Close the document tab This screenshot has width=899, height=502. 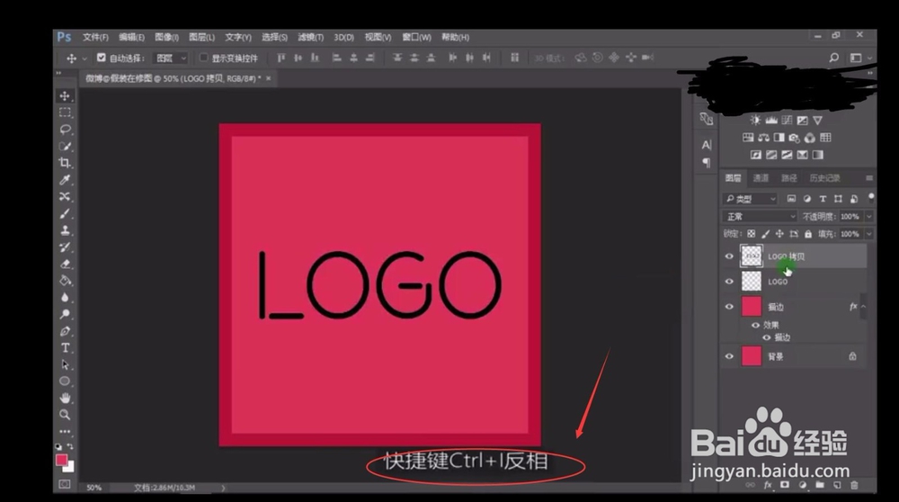point(268,78)
